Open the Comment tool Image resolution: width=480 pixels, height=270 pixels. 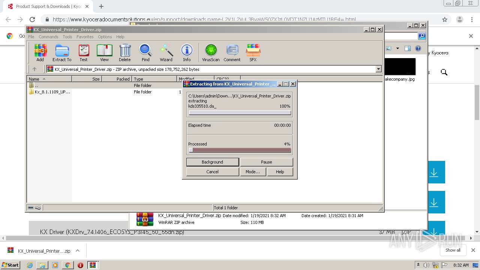pyautogui.click(x=232, y=53)
